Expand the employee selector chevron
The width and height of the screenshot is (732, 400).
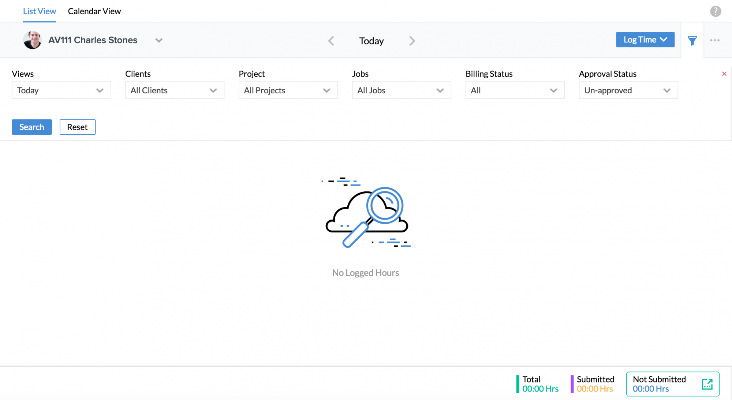[x=158, y=40]
